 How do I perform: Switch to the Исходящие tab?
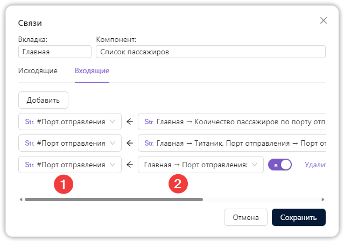tap(38, 70)
